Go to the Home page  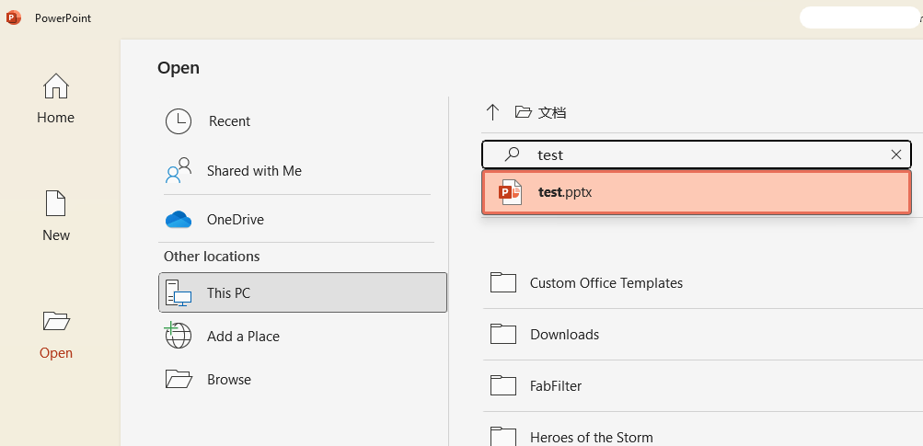56,98
